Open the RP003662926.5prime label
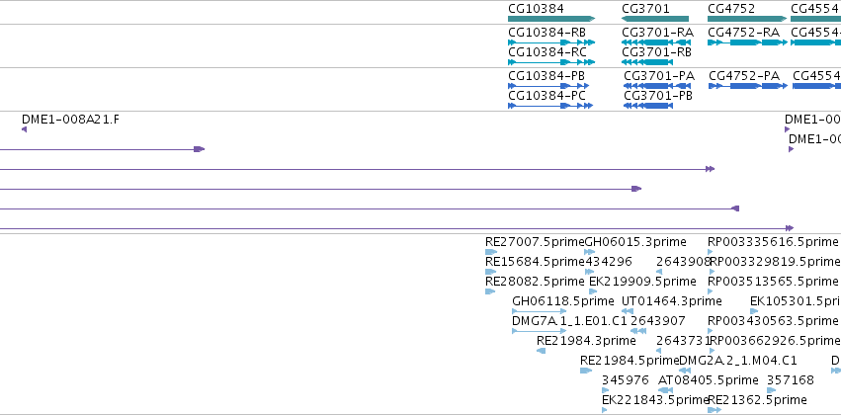Viewport: 841px width, 415px height. tap(776, 340)
